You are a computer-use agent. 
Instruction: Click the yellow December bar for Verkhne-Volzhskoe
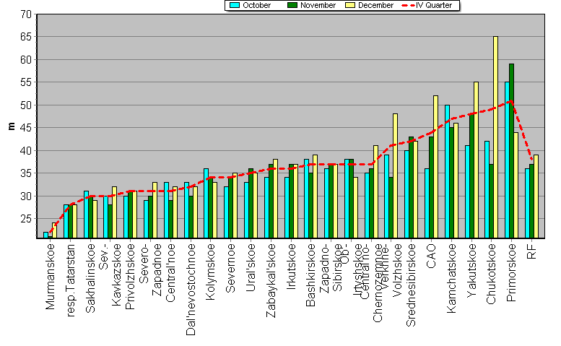tap(396, 176)
